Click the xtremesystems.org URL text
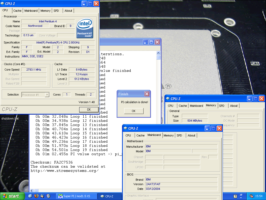The image size is (266, 200). (x=64, y=171)
